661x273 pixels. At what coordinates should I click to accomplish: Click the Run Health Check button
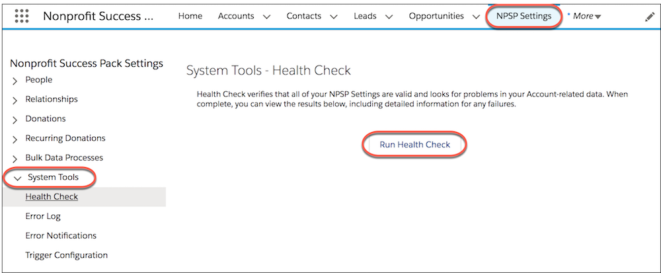[x=415, y=145]
